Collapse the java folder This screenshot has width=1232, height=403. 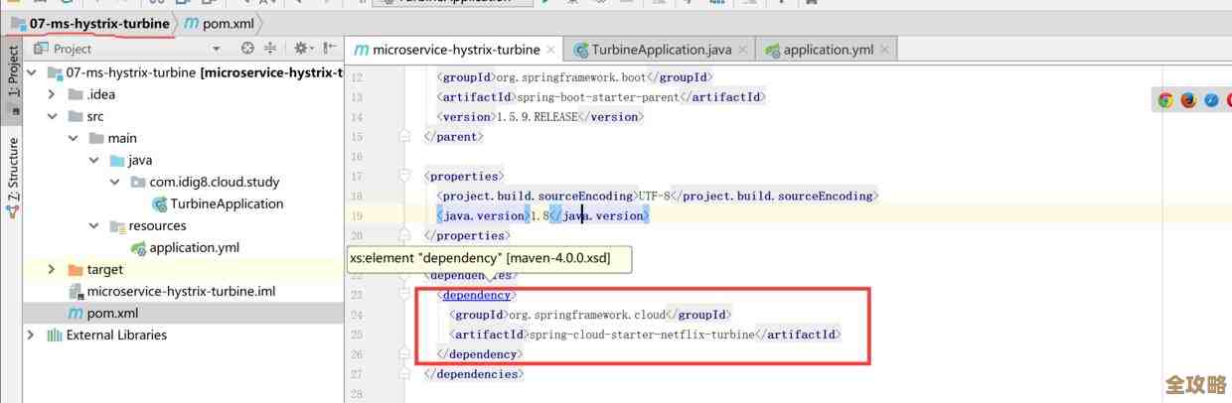click(94, 160)
